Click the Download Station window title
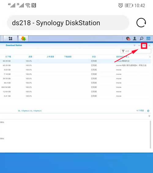The width and height of the screenshot is (153, 173). [x=14, y=45]
